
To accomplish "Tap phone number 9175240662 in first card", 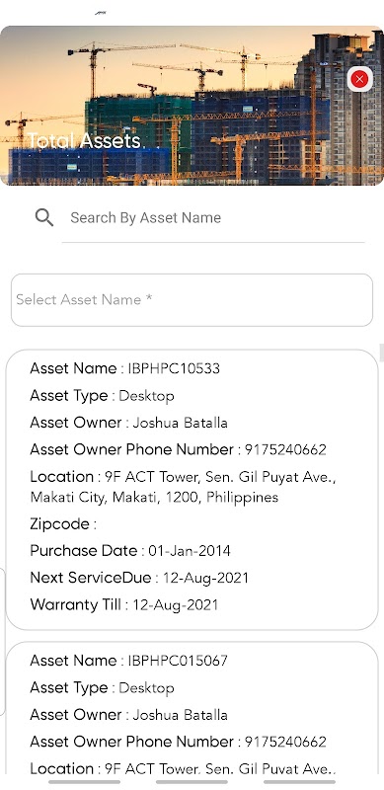I will (285, 449).
